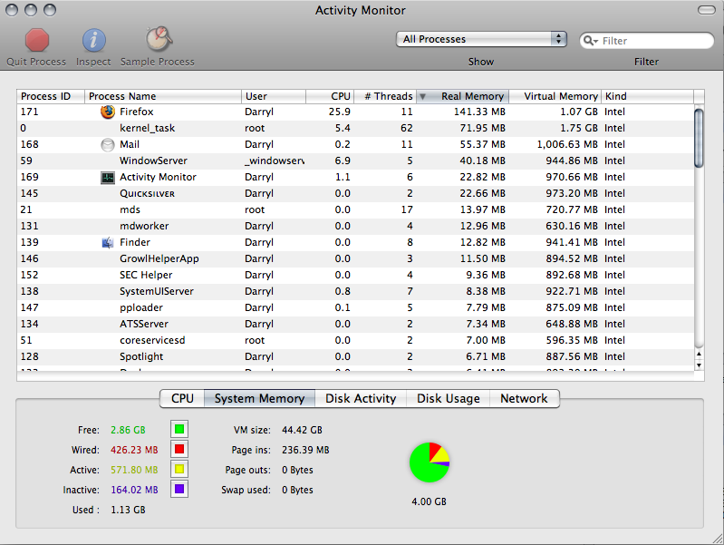724x545 pixels.
Task: Select the mdworker process row
Action: click(355, 226)
